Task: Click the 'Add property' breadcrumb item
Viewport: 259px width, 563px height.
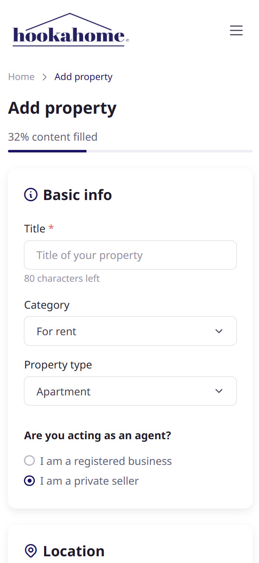Action: pyautogui.click(x=84, y=77)
